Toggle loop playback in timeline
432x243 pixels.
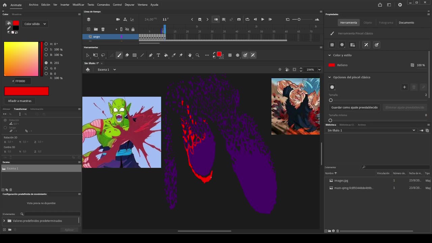pos(247,19)
